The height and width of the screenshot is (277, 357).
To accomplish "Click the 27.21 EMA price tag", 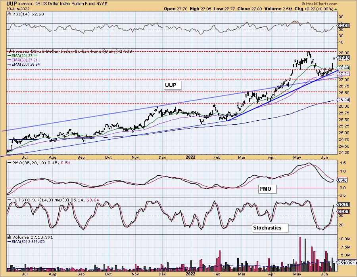I will 343,74.
